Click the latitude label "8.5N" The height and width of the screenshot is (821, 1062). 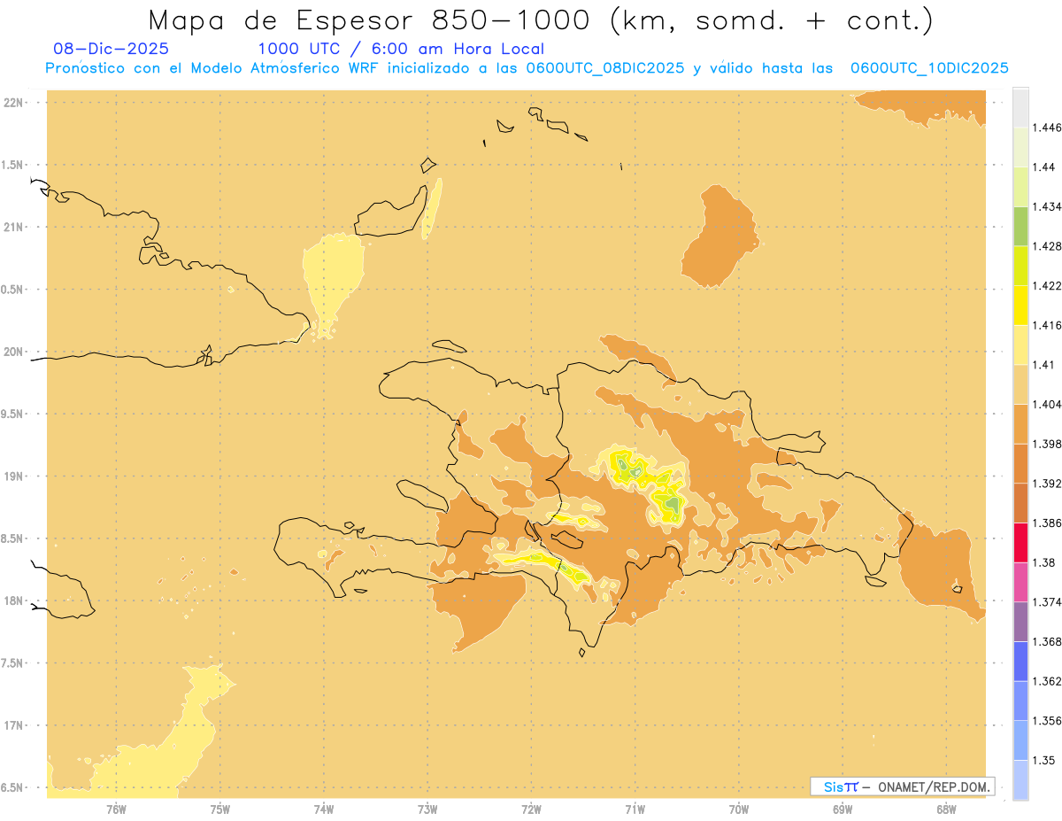(12, 538)
